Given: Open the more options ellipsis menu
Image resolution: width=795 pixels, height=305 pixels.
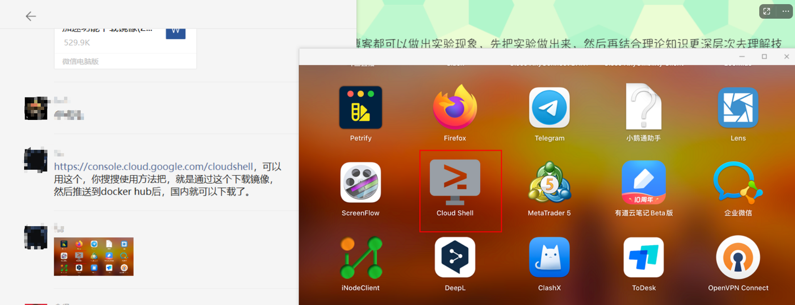Looking at the screenshot, I should click(x=785, y=12).
